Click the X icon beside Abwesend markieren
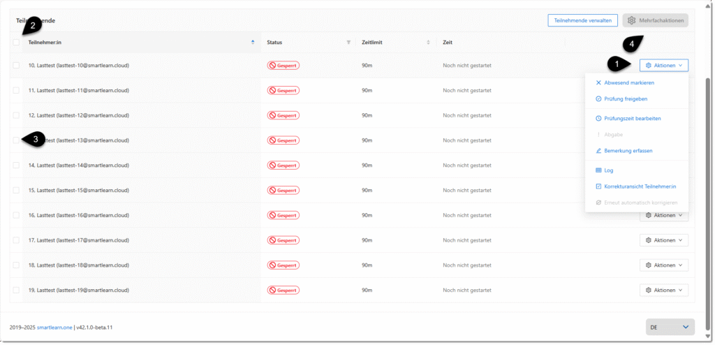715x345 pixels. [x=598, y=82]
